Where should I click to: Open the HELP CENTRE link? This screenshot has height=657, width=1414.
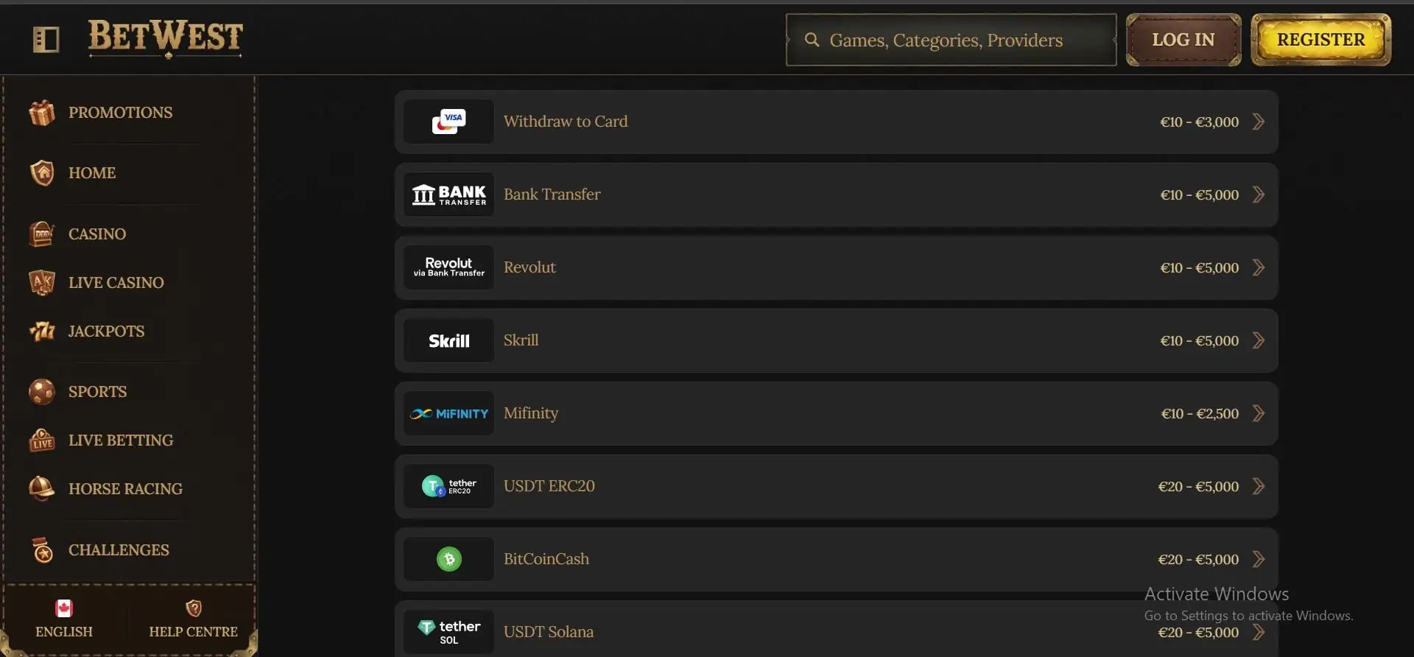tap(194, 632)
